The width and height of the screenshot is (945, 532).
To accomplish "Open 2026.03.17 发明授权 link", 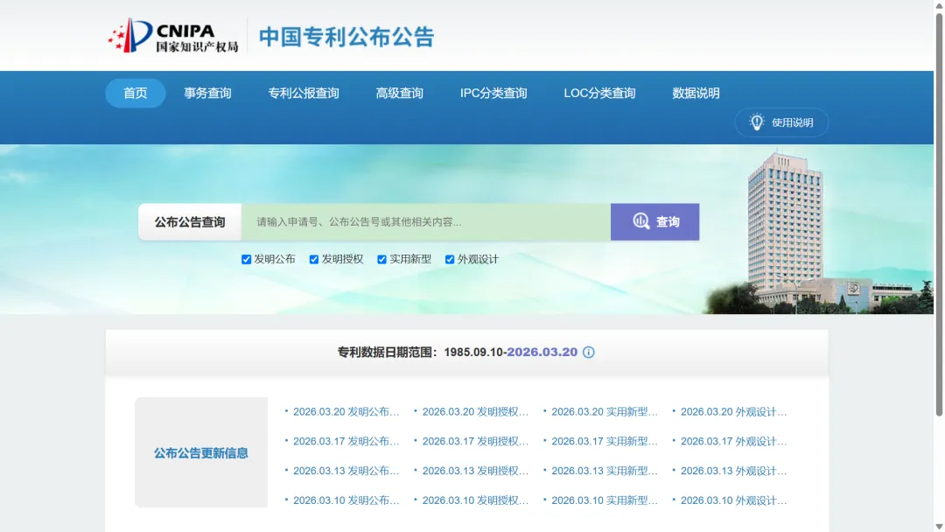I will tap(475, 441).
